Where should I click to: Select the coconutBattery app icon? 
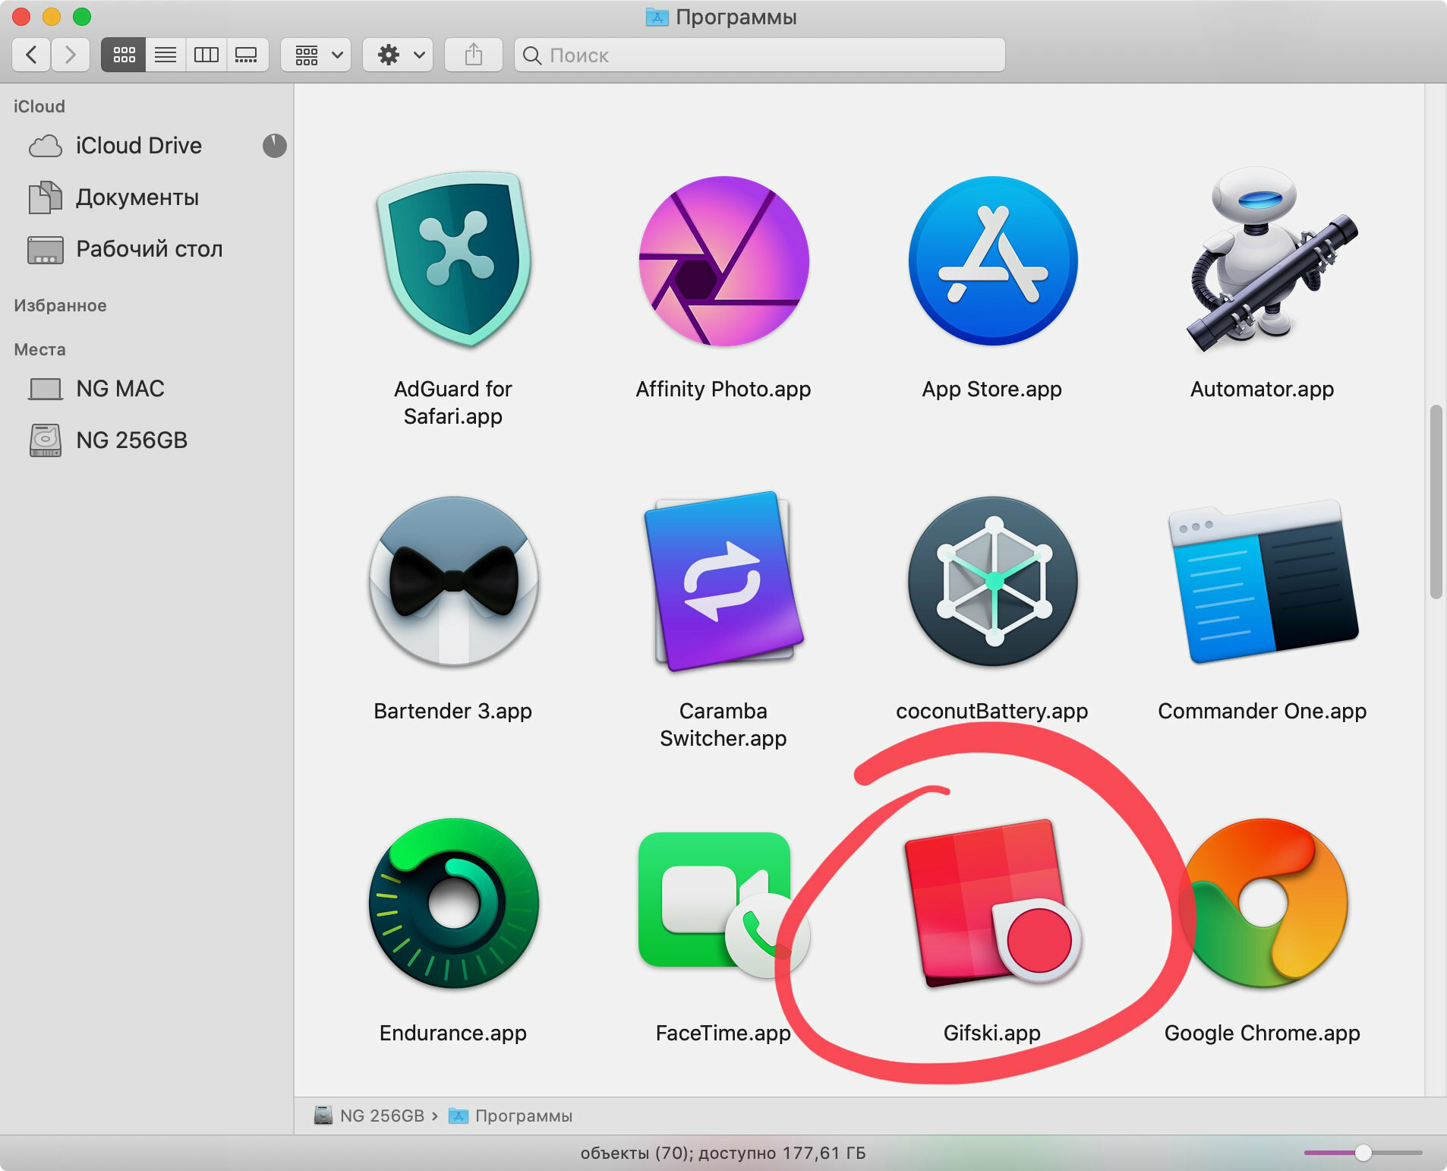tap(992, 582)
